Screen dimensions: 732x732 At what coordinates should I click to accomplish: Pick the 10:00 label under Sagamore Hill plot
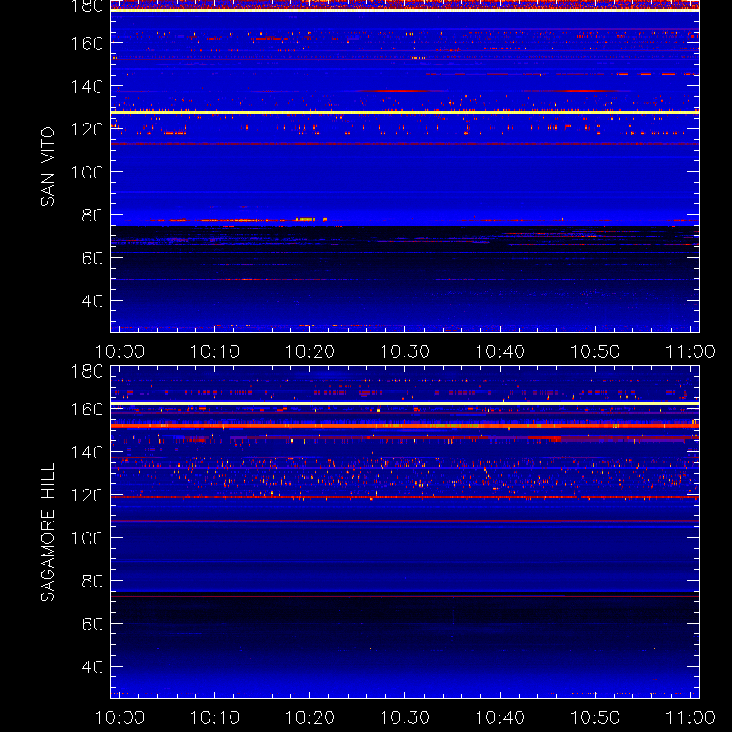(120, 717)
